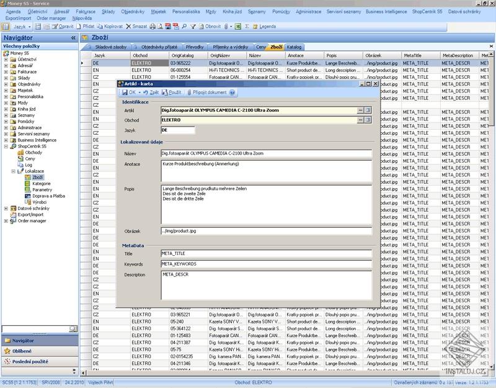Click the print icon in main toolbar

click(153, 27)
